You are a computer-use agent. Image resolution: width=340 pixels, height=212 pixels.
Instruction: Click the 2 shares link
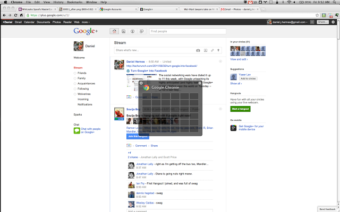[133, 157]
